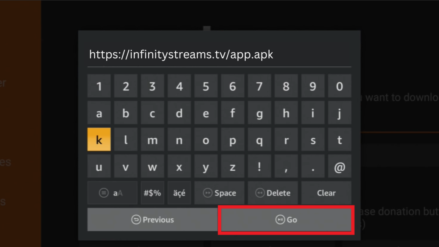
Task: Select the comma key
Action: [x=286, y=166]
